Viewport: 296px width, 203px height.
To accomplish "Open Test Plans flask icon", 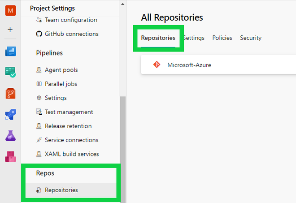I will tap(10, 135).
